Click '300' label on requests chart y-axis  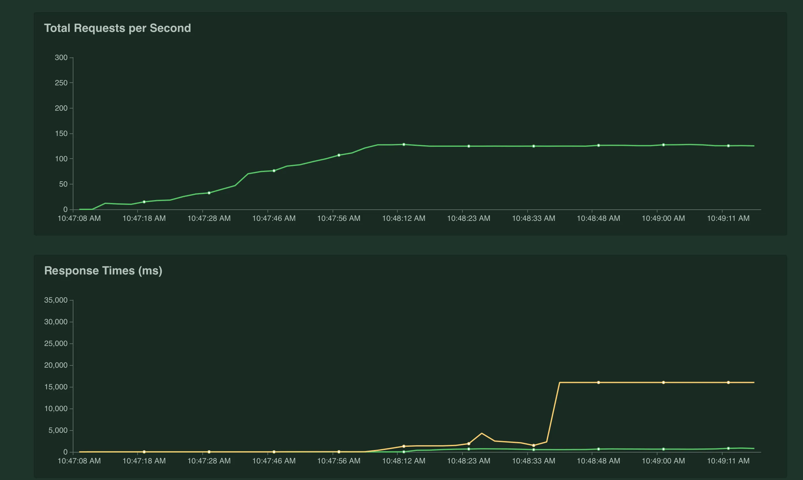coord(61,57)
